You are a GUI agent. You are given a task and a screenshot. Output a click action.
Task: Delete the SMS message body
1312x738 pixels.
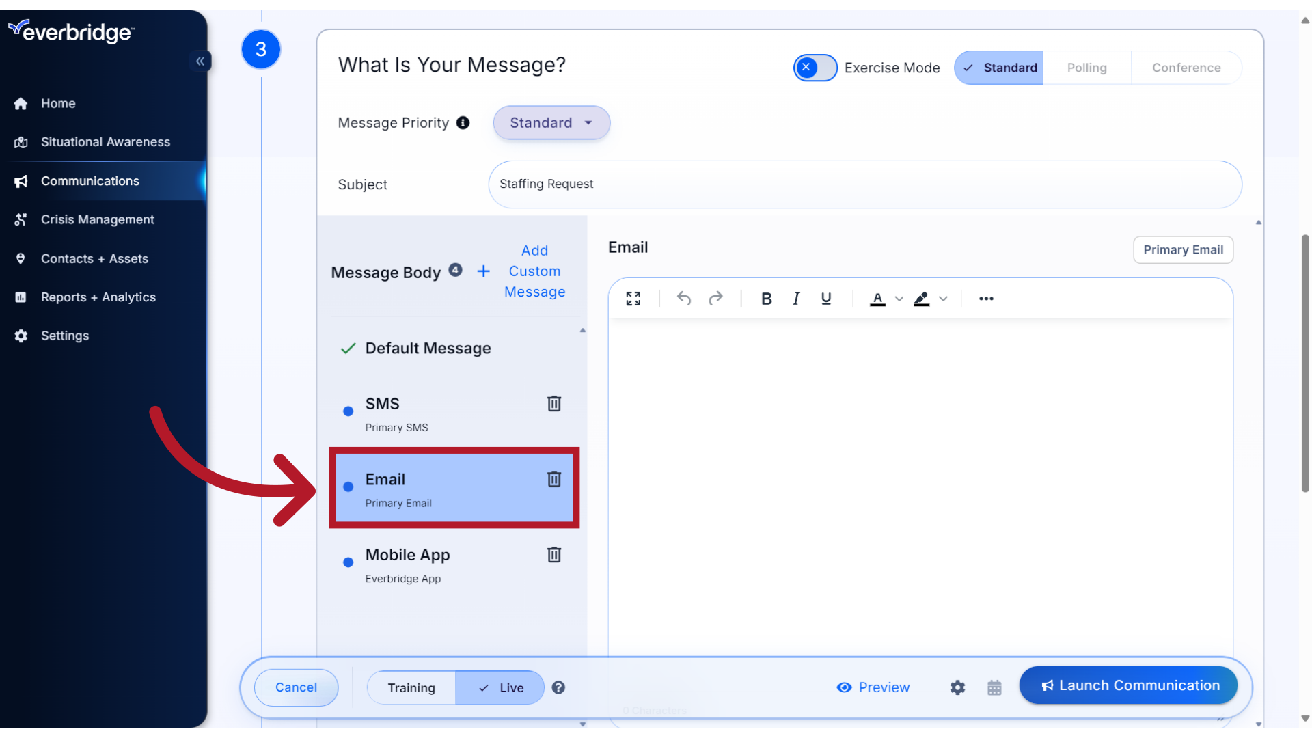point(554,404)
